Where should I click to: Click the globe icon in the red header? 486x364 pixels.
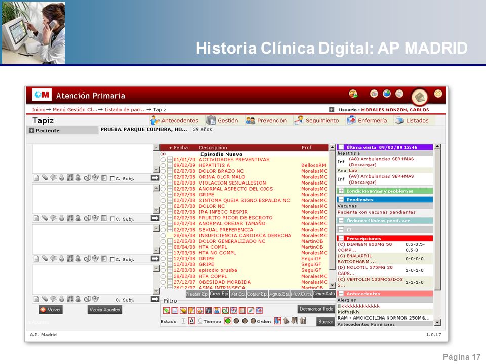(386, 94)
